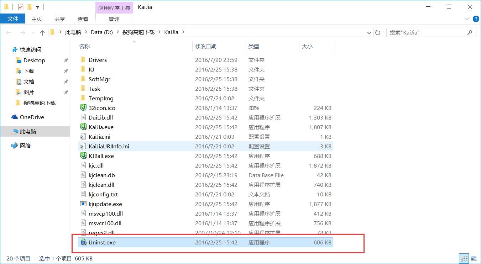Select the KJBall.exe shield icon
Viewport: 481px width, 264px height.
click(83, 156)
